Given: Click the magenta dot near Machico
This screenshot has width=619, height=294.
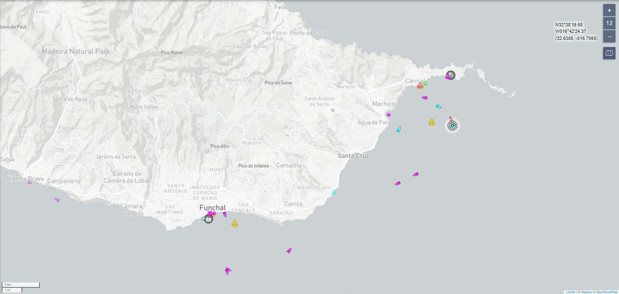Looking at the screenshot, I should click(x=388, y=114).
